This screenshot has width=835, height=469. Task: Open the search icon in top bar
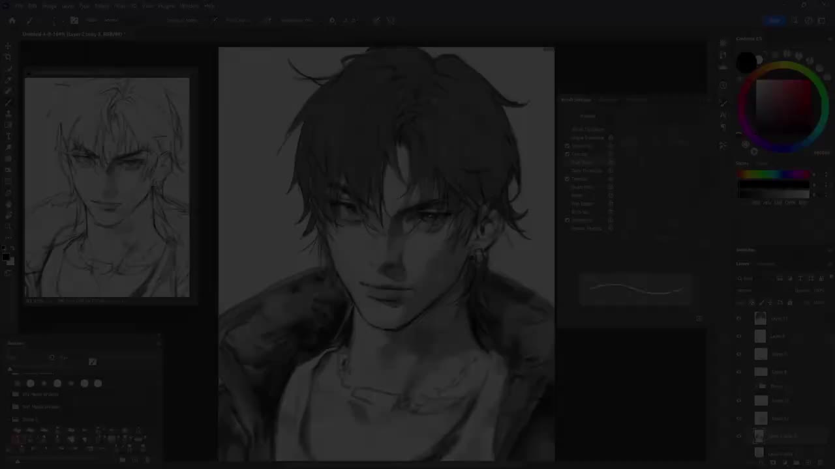point(795,20)
